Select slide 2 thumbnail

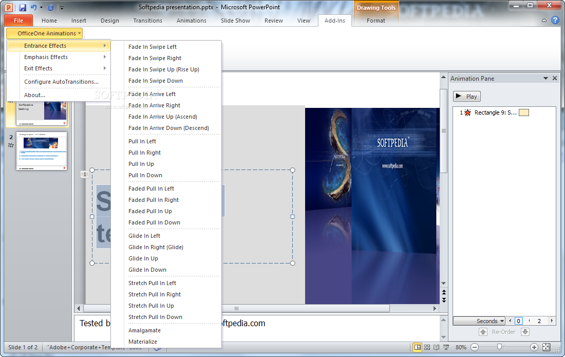click(42, 151)
